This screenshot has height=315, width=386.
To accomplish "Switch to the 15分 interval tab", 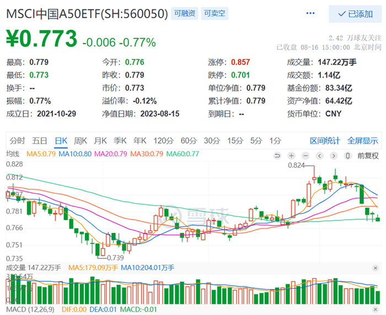I will click(235, 140).
